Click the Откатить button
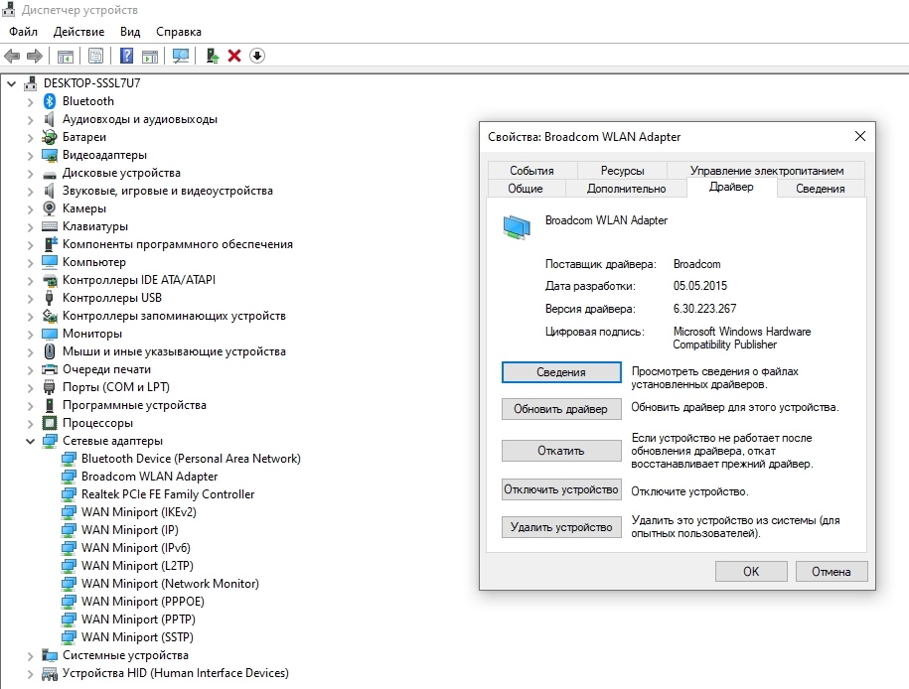Image resolution: width=909 pixels, height=689 pixels. [561, 451]
